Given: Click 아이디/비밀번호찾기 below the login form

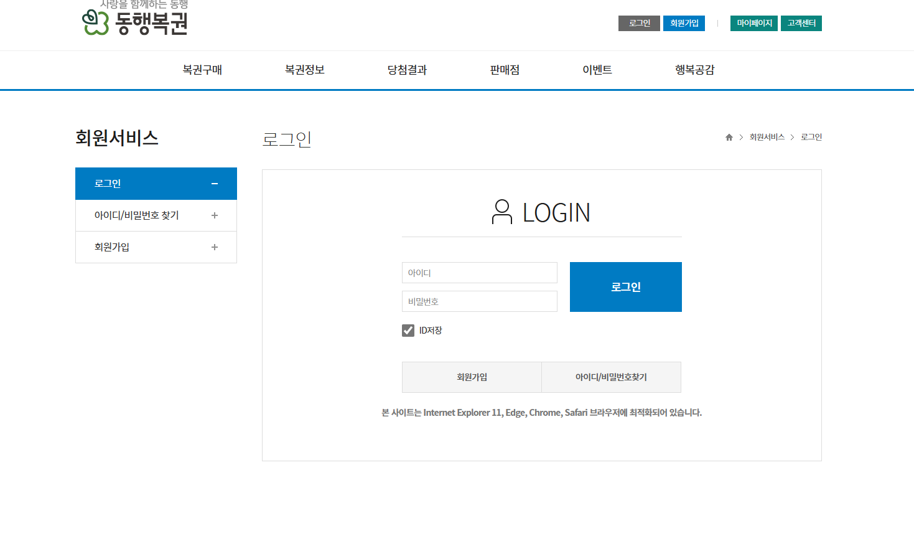Looking at the screenshot, I should point(611,377).
